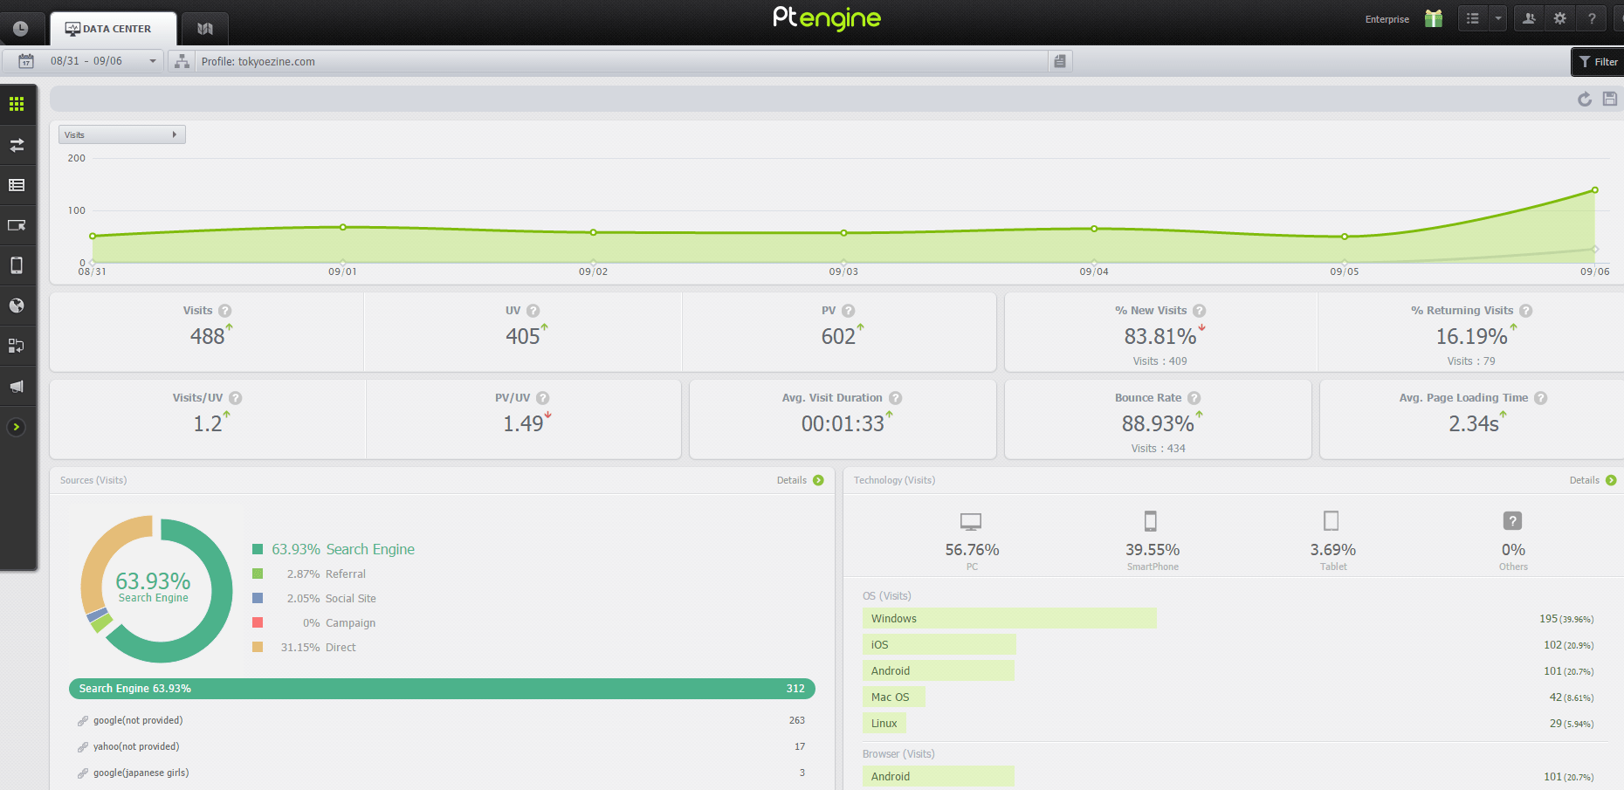
Task: Click the megaphone campaign icon in sidebar
Action: pos(17,386)
